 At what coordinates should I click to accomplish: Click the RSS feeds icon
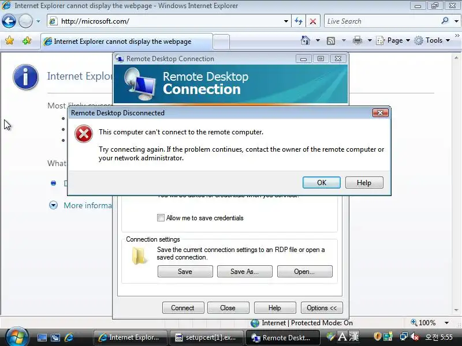tap(331, 40)
